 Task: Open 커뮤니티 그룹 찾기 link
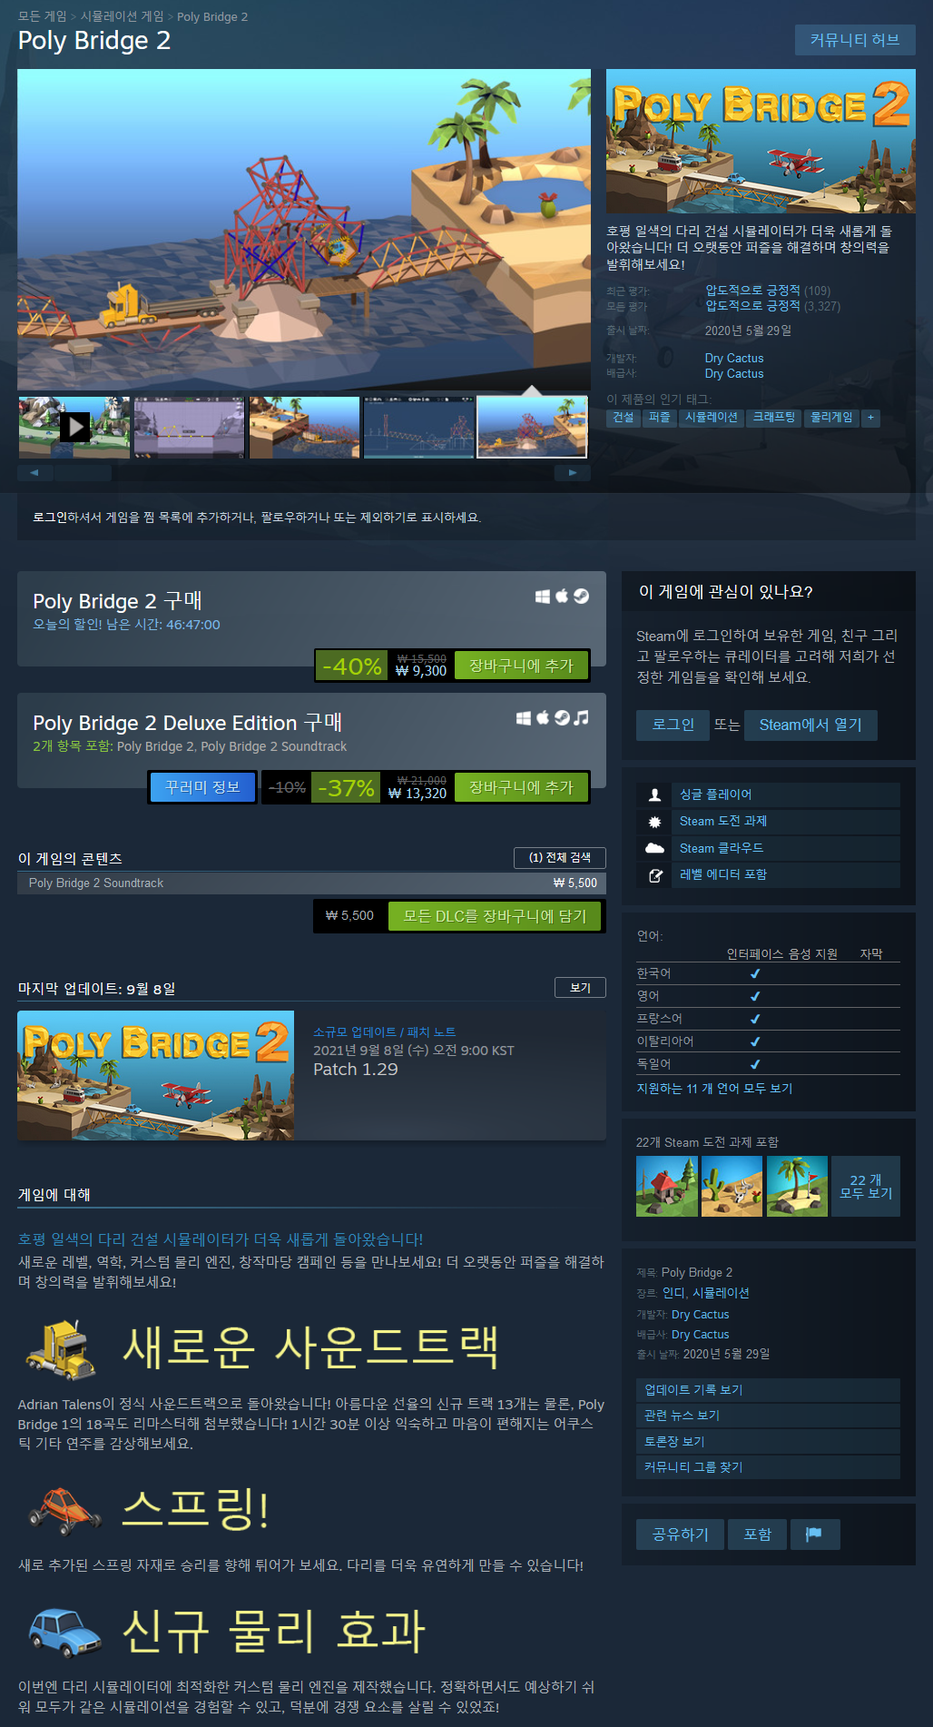768,1467
